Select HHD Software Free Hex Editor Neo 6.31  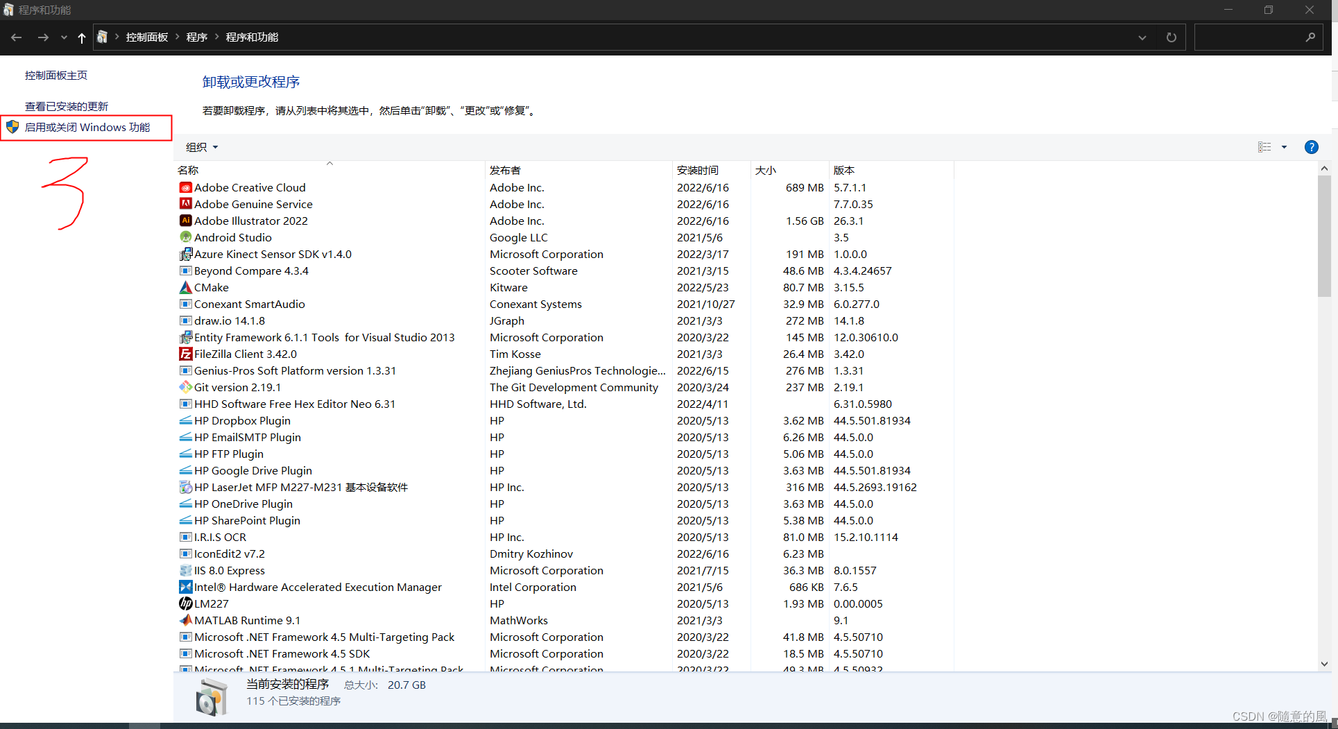(x=564, y=404)
